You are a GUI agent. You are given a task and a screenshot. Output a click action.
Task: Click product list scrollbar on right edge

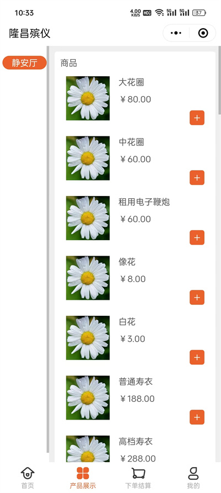tap(220, 80)
